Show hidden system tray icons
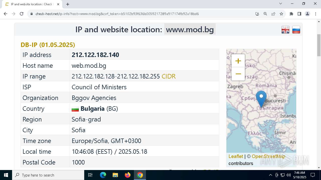Viewport: 321px width, 180px height. tap(270, 175)
